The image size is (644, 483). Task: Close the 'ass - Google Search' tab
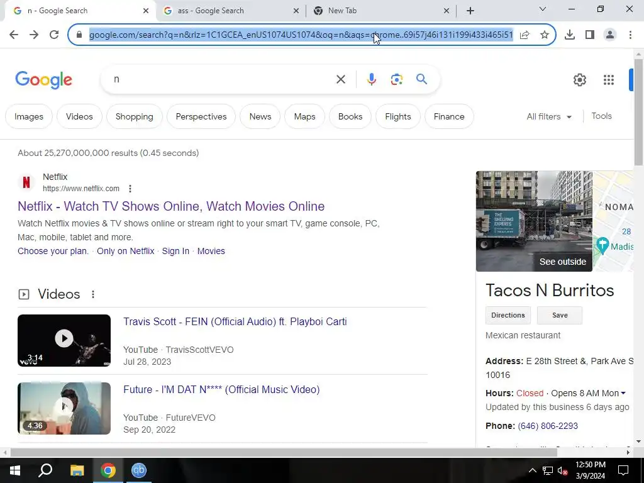coord(296,11)
